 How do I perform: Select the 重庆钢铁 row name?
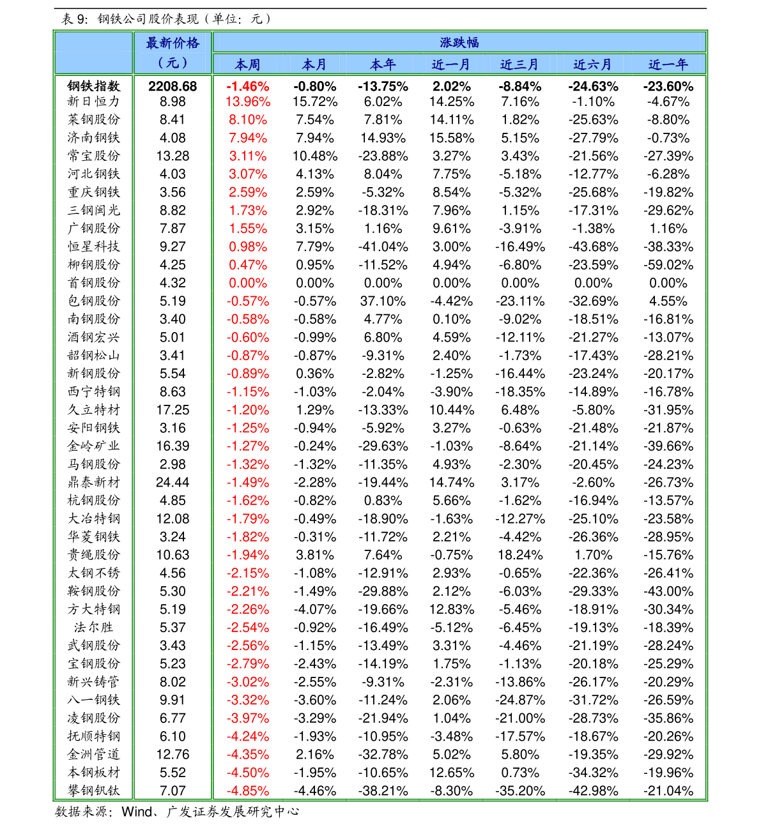[x=94, y=192]
